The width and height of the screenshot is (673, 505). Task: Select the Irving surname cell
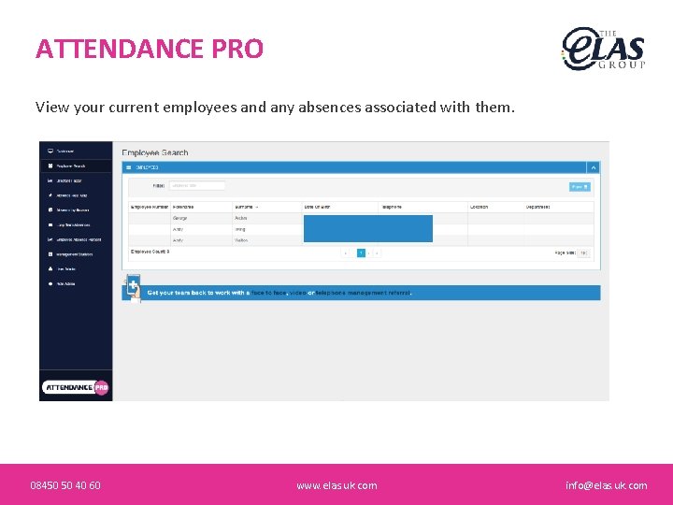[266, 229]
